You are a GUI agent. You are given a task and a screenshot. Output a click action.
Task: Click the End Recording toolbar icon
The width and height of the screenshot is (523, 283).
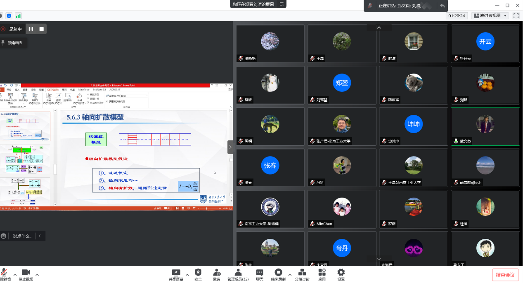[278, 273]
